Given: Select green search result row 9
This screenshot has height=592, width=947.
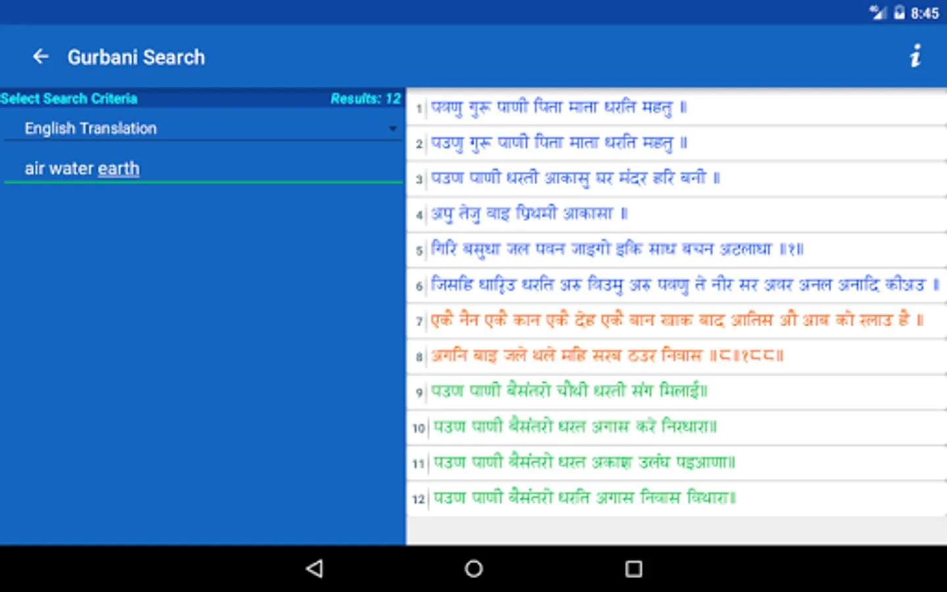Looking at the screenshot, I should [x=677, y=391].
